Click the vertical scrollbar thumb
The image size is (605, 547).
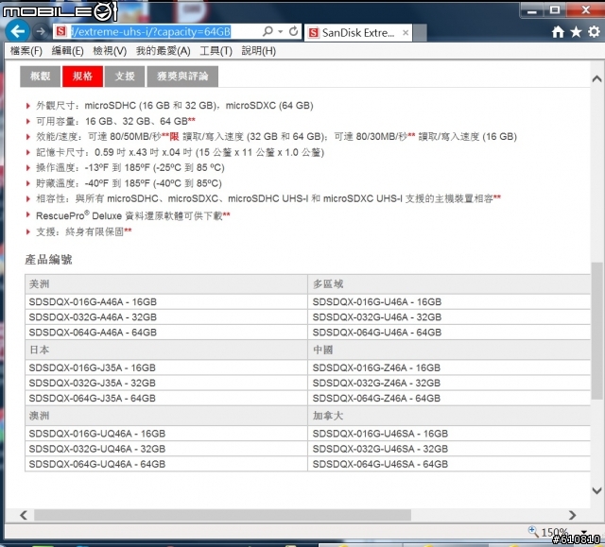coord(596,331)
